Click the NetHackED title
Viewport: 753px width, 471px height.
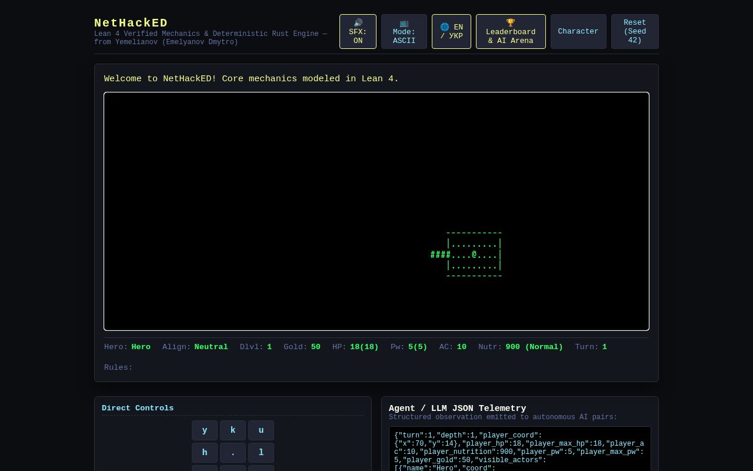[x=131, y=23]
